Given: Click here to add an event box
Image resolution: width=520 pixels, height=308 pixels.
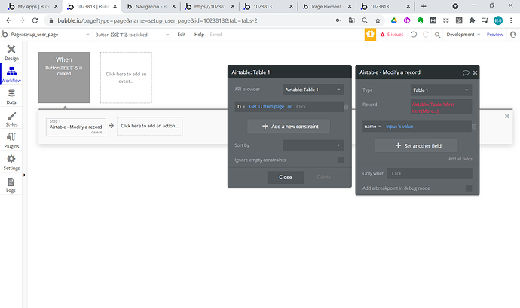Looking at the screenshot, I should [x=126, y=78].
